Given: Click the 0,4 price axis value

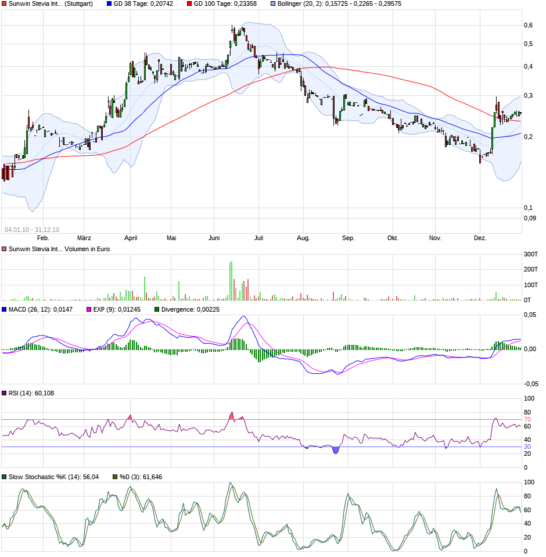Looking at the screenshot, I should [x=528, y=67].
